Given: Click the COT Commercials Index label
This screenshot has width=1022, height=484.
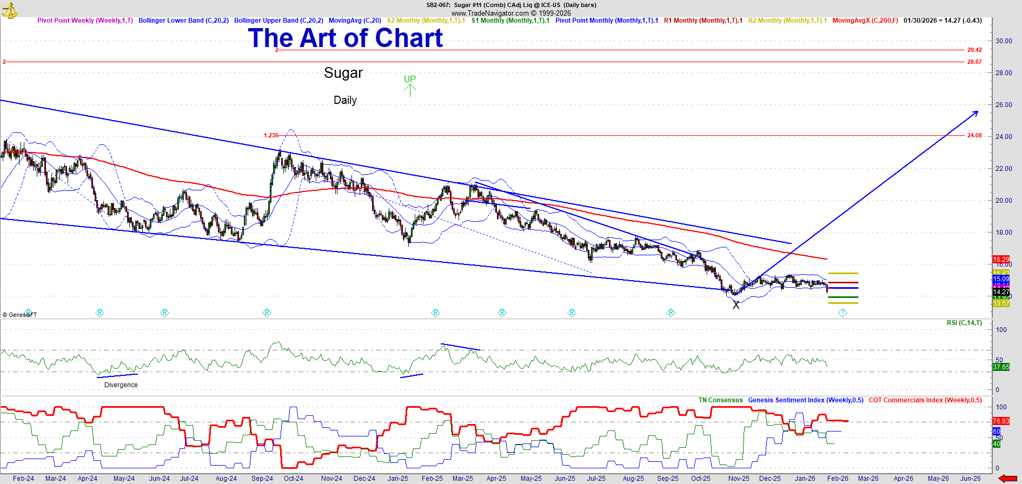Looking at the screenshot, I should pyautogui.click(x=925, y=400).
